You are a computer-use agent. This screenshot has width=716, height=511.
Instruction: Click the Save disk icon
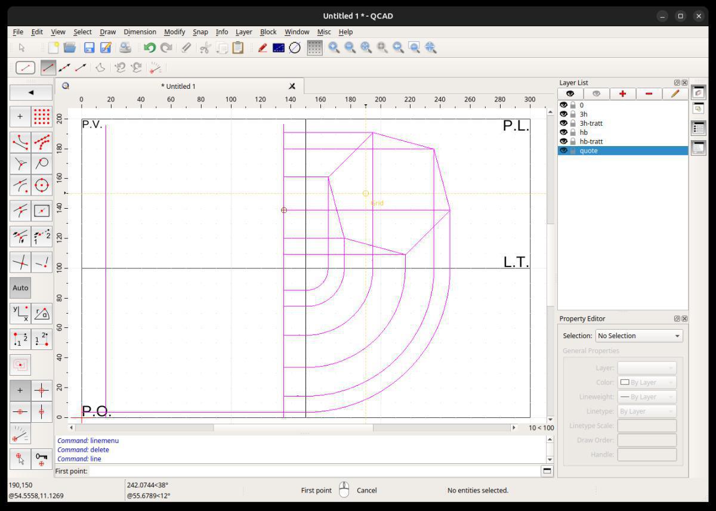pyautogui.click(x=89, y=48)
